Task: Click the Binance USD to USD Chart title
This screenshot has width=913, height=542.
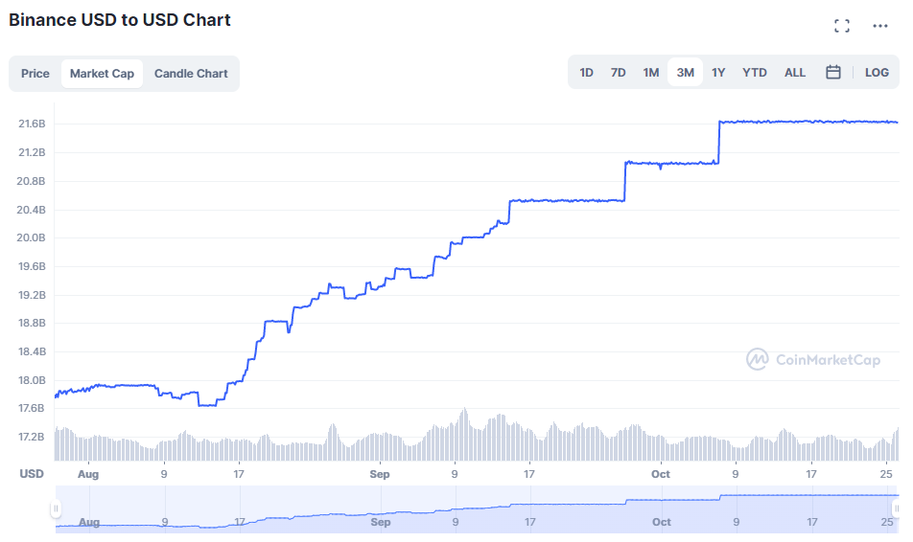Action: 120,20
